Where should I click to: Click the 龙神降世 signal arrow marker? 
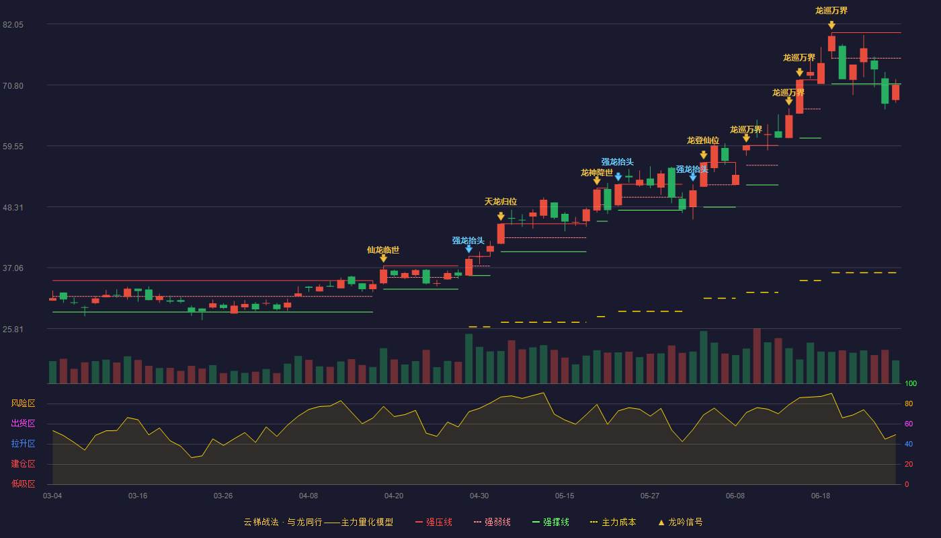point(597,181)
